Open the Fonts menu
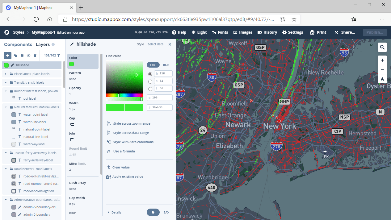The height and width of the screenshot is (220, 391). pyautogui.click(x=220, y=32)
